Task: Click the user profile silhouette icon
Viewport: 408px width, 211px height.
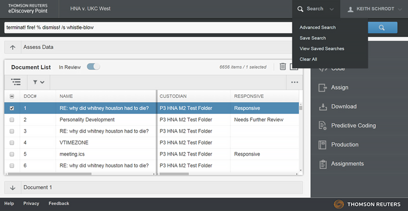Action: point(350,9)
